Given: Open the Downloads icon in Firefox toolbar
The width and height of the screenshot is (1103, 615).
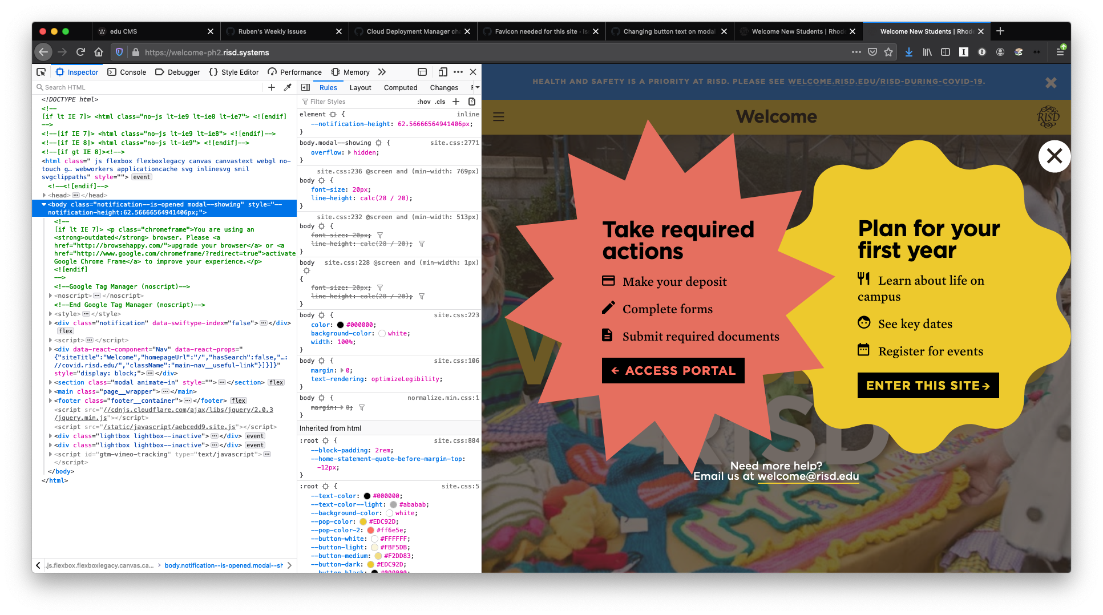Looking at the screenshot, I should (x=908, y=52).
